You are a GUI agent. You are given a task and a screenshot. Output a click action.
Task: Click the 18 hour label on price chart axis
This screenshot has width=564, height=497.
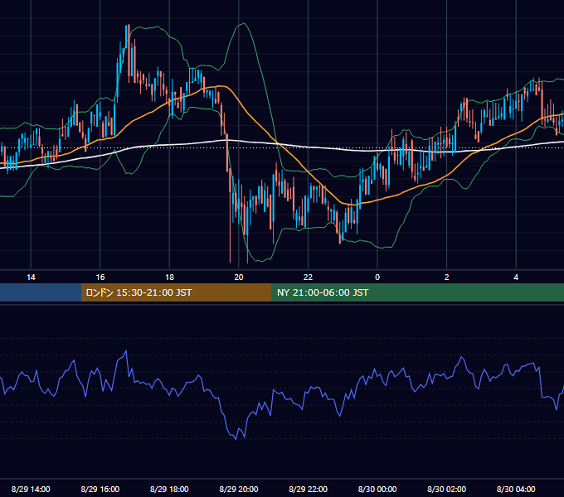pos(169,277)
